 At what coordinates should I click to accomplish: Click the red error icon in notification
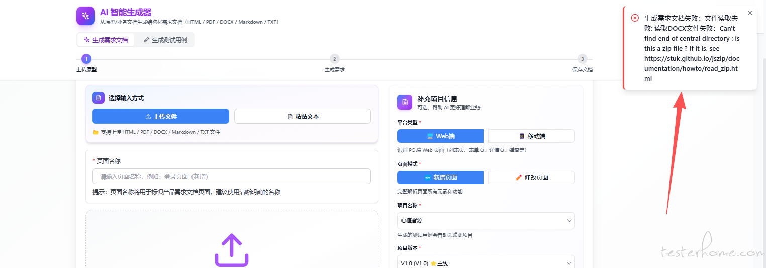[x=635, y=18]
